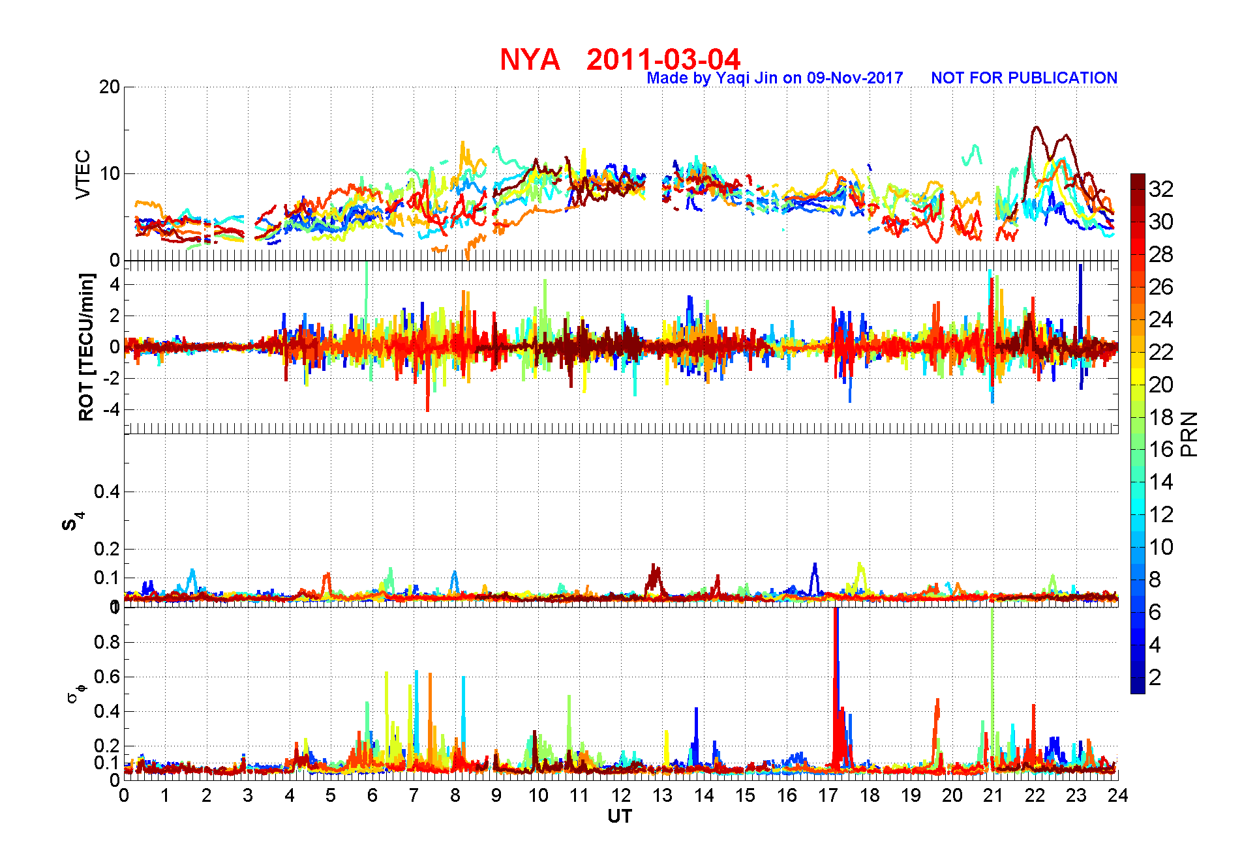This screenshot has height=867, width=1242.
Task: Select tick label 0.4 on the sigma-phi axis
Action: pyautogui.click(x=107, y=711)
